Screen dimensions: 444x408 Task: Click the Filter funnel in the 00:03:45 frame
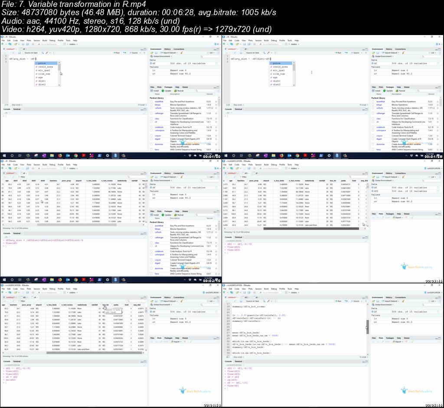241,177
